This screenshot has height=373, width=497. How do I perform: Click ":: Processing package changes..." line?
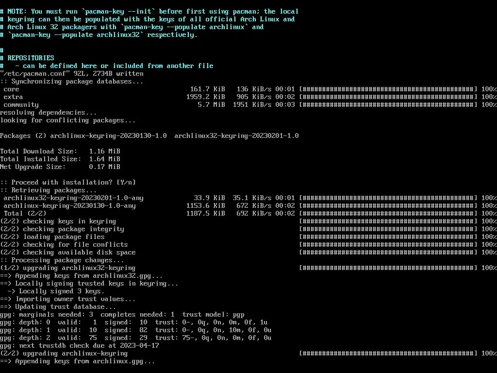(x=62, y=260)
